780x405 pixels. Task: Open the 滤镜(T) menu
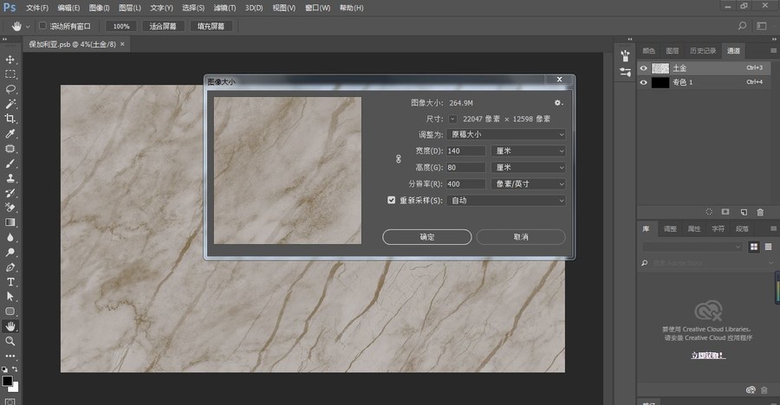pos(224,8)
